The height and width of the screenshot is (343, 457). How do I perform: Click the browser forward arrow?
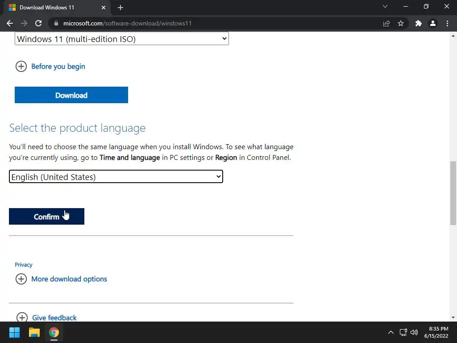24,23
